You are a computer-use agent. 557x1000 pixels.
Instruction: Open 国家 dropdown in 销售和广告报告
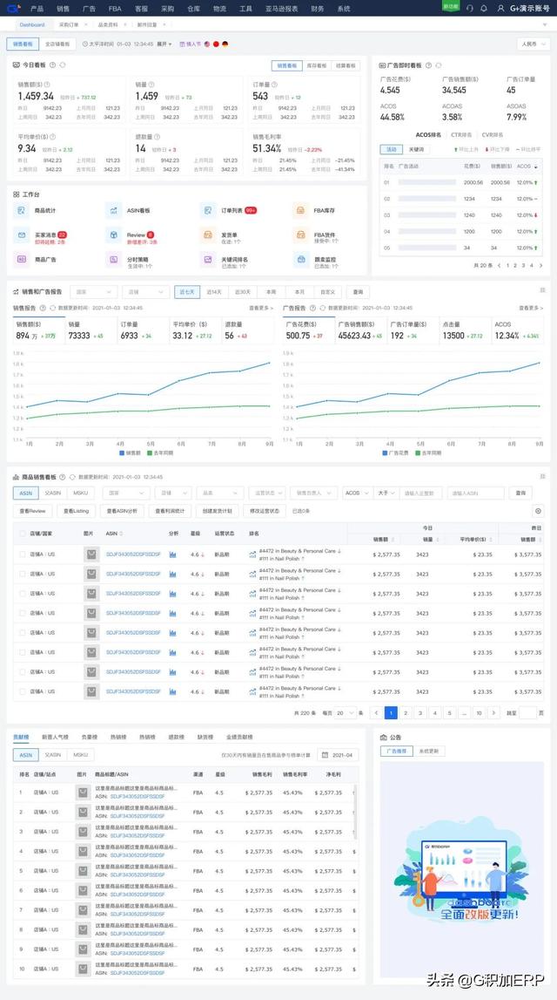coord(93,291)
